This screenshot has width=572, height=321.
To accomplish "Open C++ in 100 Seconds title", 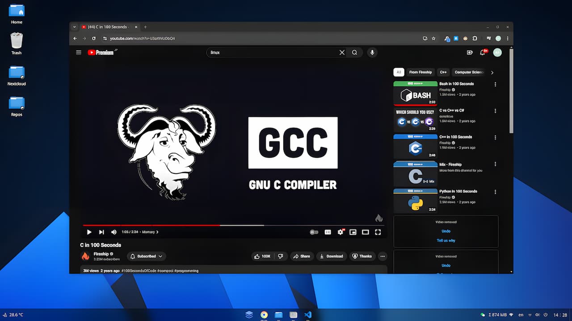I will pos(455,137).
